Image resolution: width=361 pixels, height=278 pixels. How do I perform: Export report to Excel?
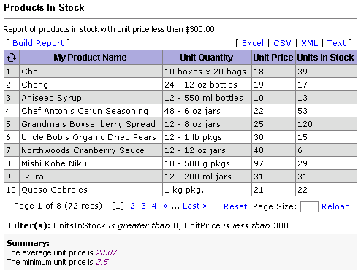(253, 43)
